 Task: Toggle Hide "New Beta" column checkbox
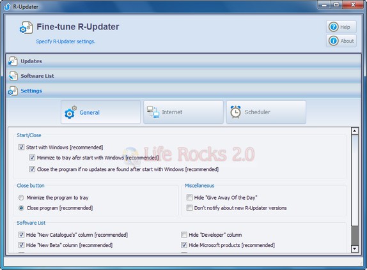click(x=21, y=245)
